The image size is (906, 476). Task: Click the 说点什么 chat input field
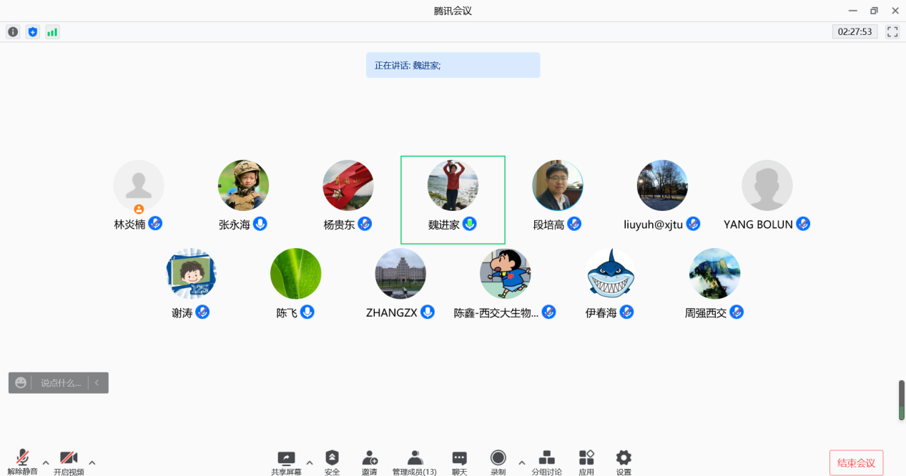(61, 382)
